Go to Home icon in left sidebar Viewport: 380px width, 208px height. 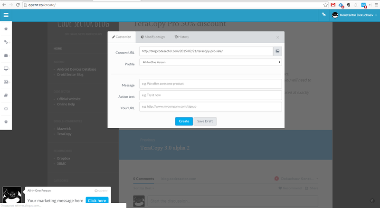point(6,29)
